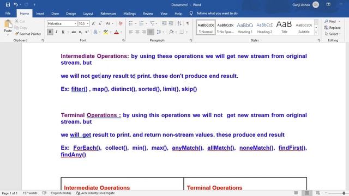Sort the selected paragraphs
The width and height of the screenshot is (349, 196).
coord(179,23)
